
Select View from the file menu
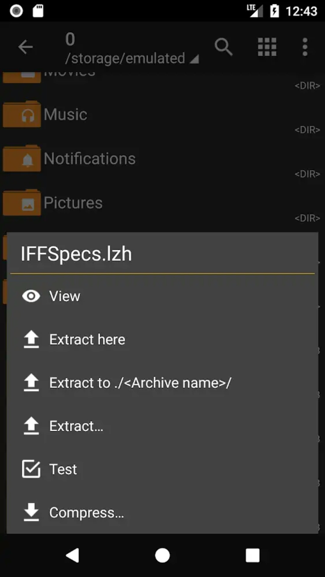[65, 296]
